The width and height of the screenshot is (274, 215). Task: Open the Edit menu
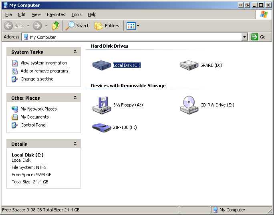[22, 14]
